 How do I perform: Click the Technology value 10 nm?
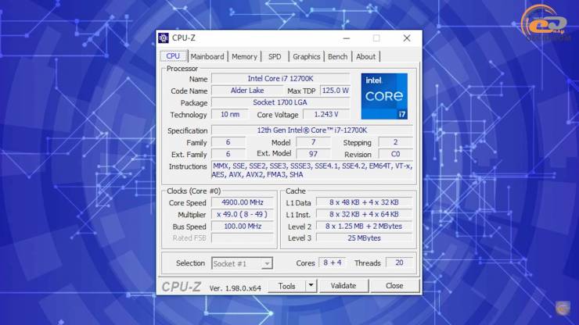click(230, 114)
